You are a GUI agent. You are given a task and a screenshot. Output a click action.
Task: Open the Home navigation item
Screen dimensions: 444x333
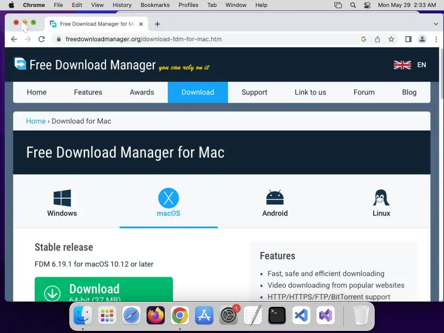[x=36, y=92]
